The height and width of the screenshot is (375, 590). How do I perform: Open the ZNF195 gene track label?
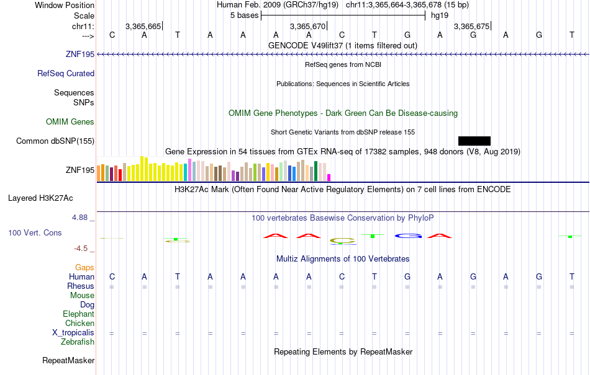click(79, 54)
